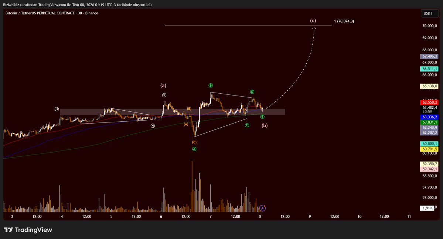Image resolution: width=443 pixels, height=239 pixels.
Task: Select the green circled D label
Action: (x=252, y=92)
